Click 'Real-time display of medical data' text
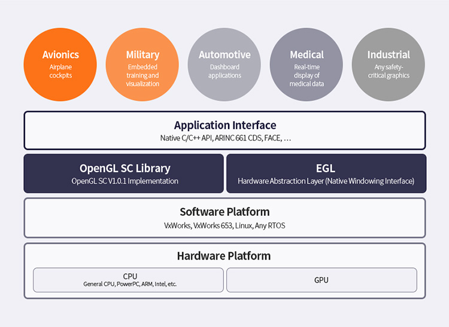Screen dimensions: 449x327 tap(307, 75)
